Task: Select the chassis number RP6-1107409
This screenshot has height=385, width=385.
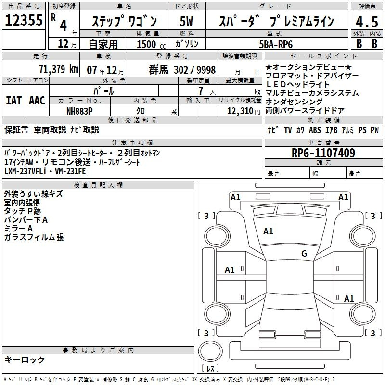Action: [323, 153]
